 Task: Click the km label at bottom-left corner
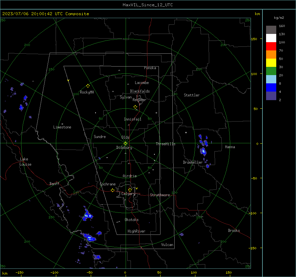pyautogui.click(x=5, y=273)
